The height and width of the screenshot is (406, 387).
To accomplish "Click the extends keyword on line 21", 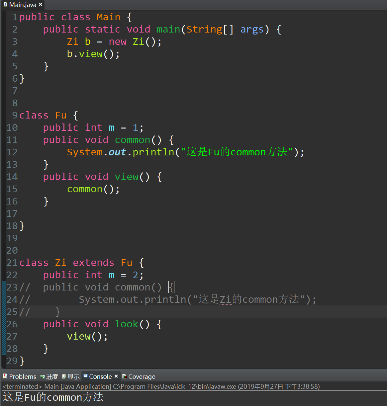I will (93, 263).
